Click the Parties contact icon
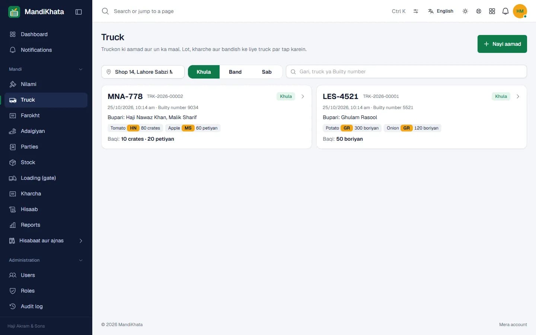The image size is (536, 335). click(x=13, y=147)
